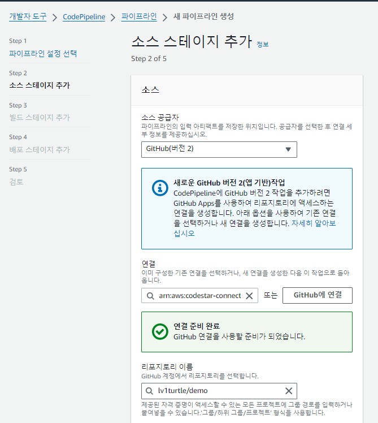
Task: Click the 또는 text
Action: pos(271,295)
